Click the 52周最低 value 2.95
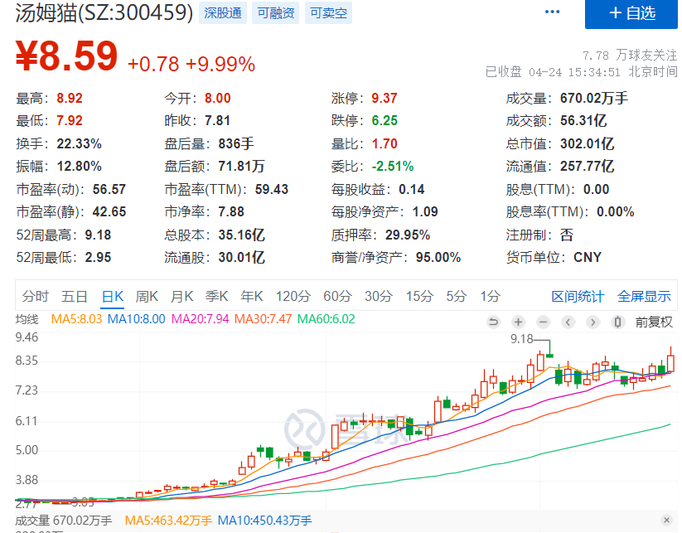 coord(98,258)
